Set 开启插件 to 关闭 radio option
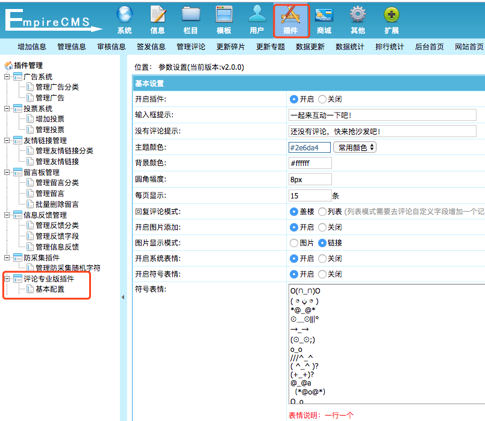 322,99
